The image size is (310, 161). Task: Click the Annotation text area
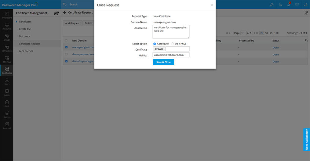pyautogui.click(x=171, y=32)
